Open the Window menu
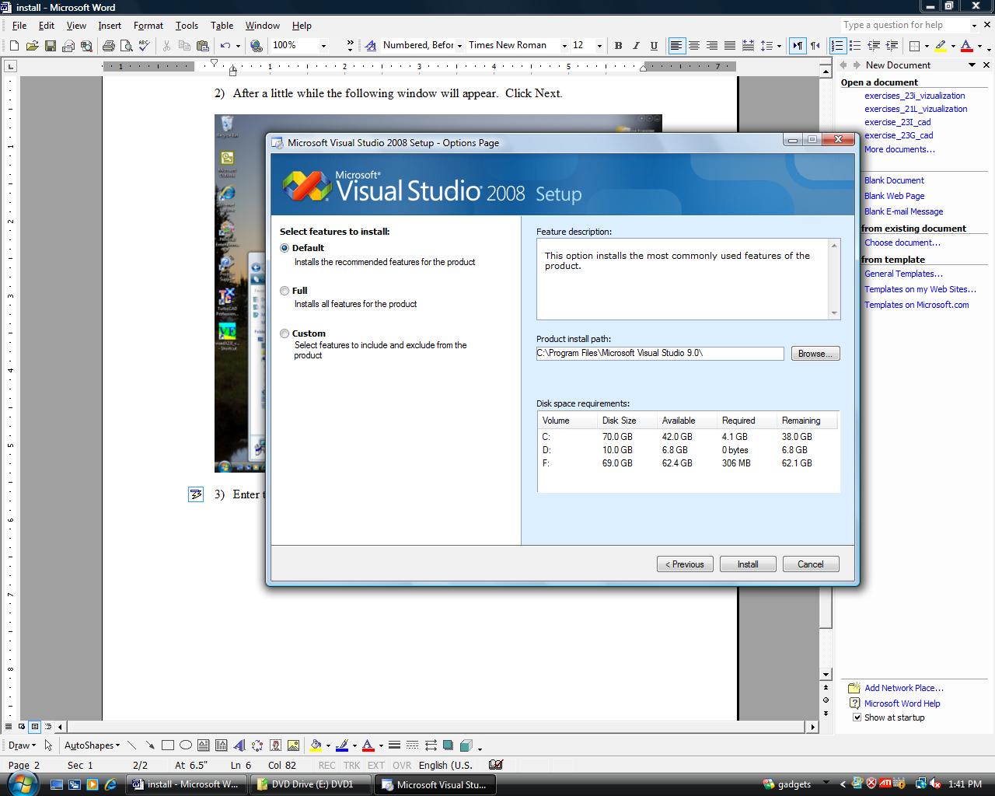Screen dimensions: 995x796 click(x=263, y=26)
